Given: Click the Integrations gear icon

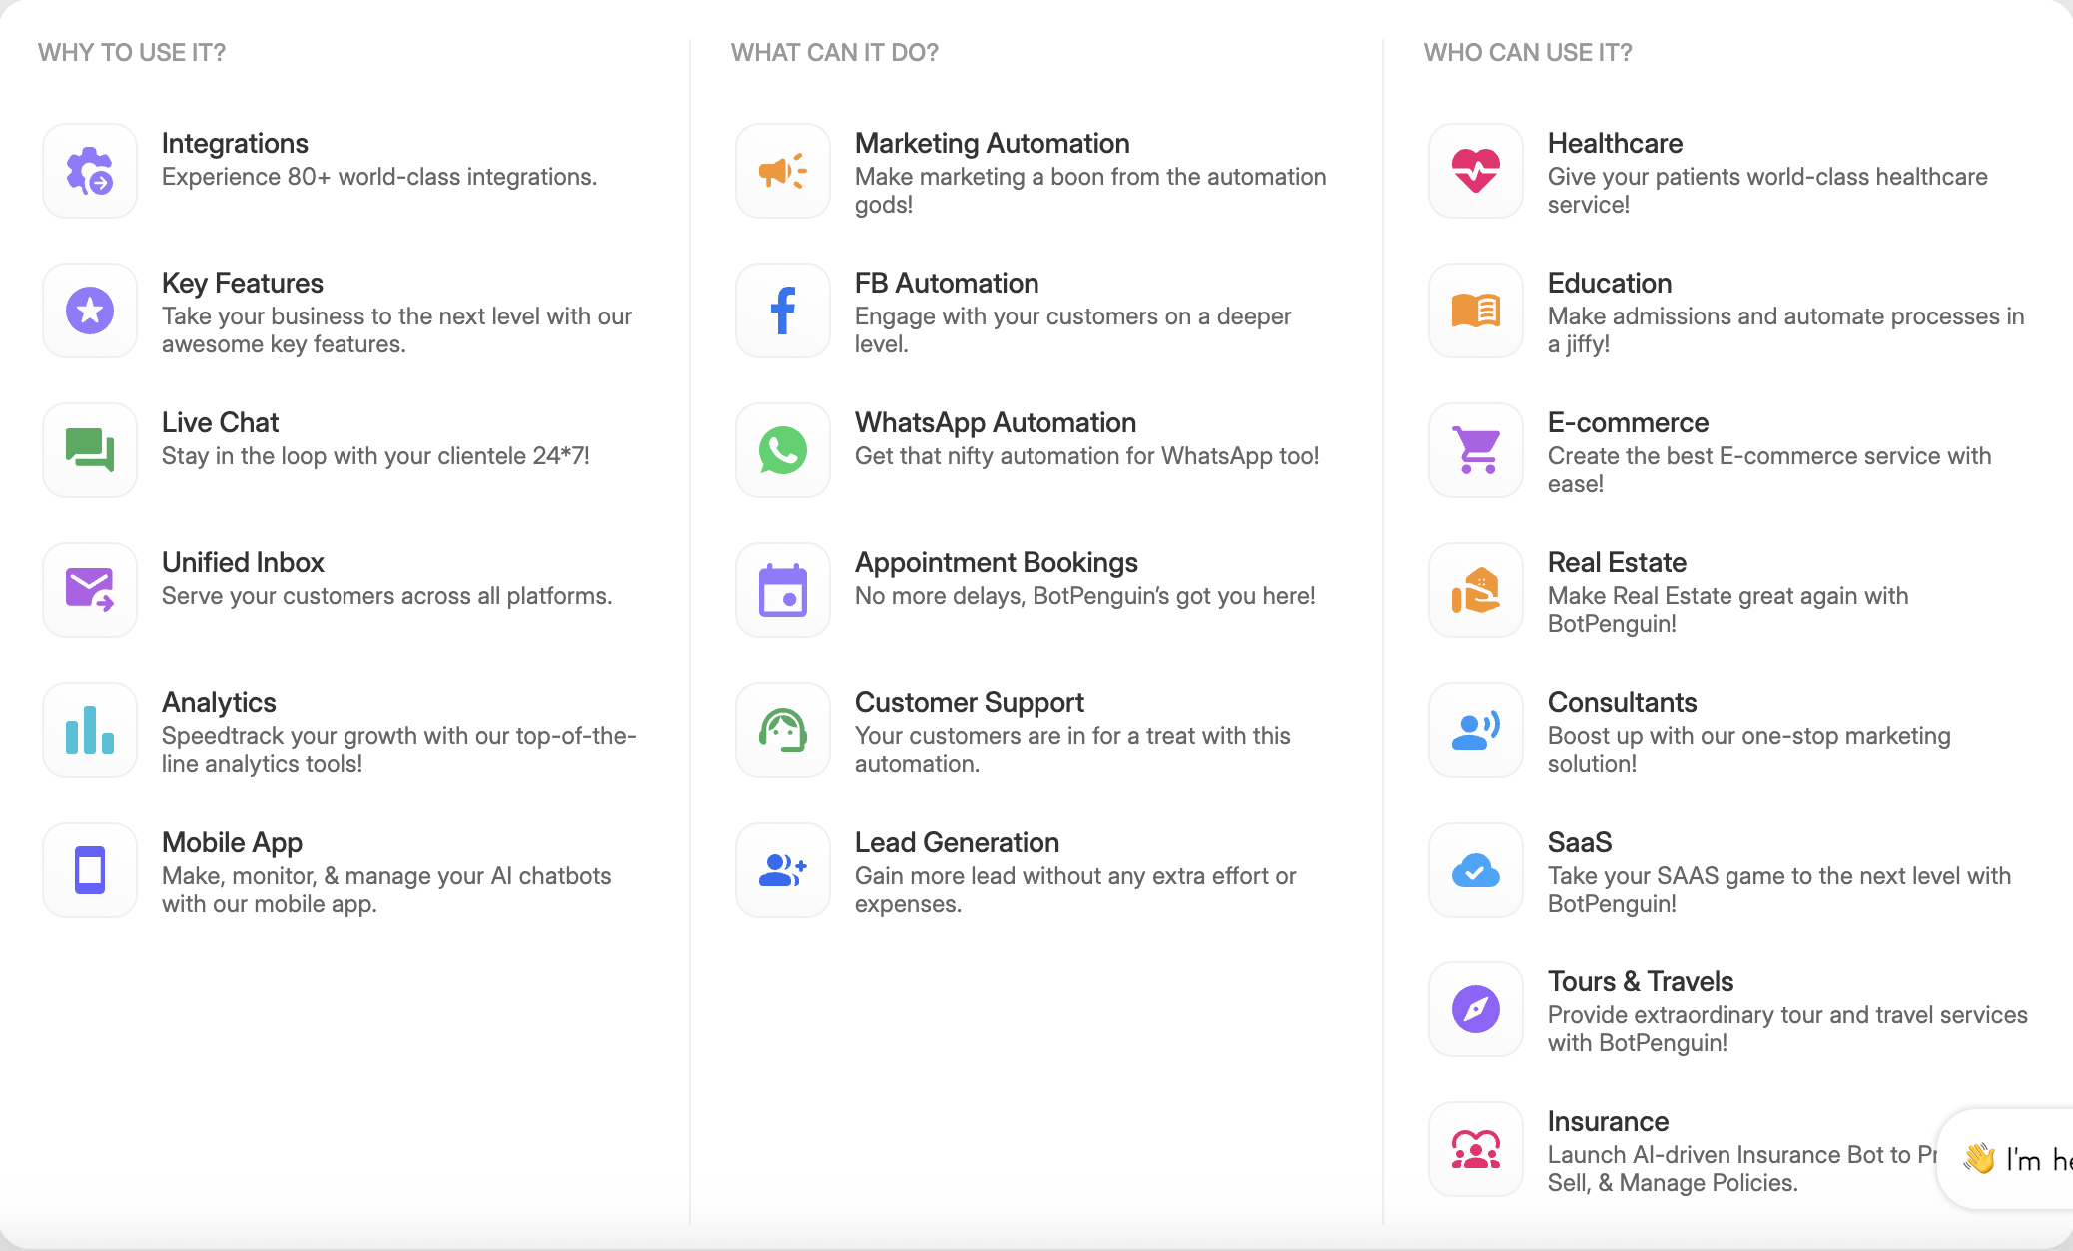Looking at the screenshot, I should point(90,171).
